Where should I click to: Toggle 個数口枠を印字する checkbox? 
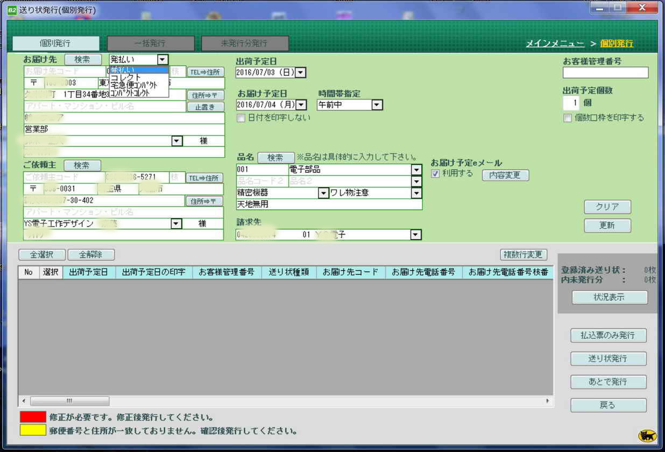[568, 118]
